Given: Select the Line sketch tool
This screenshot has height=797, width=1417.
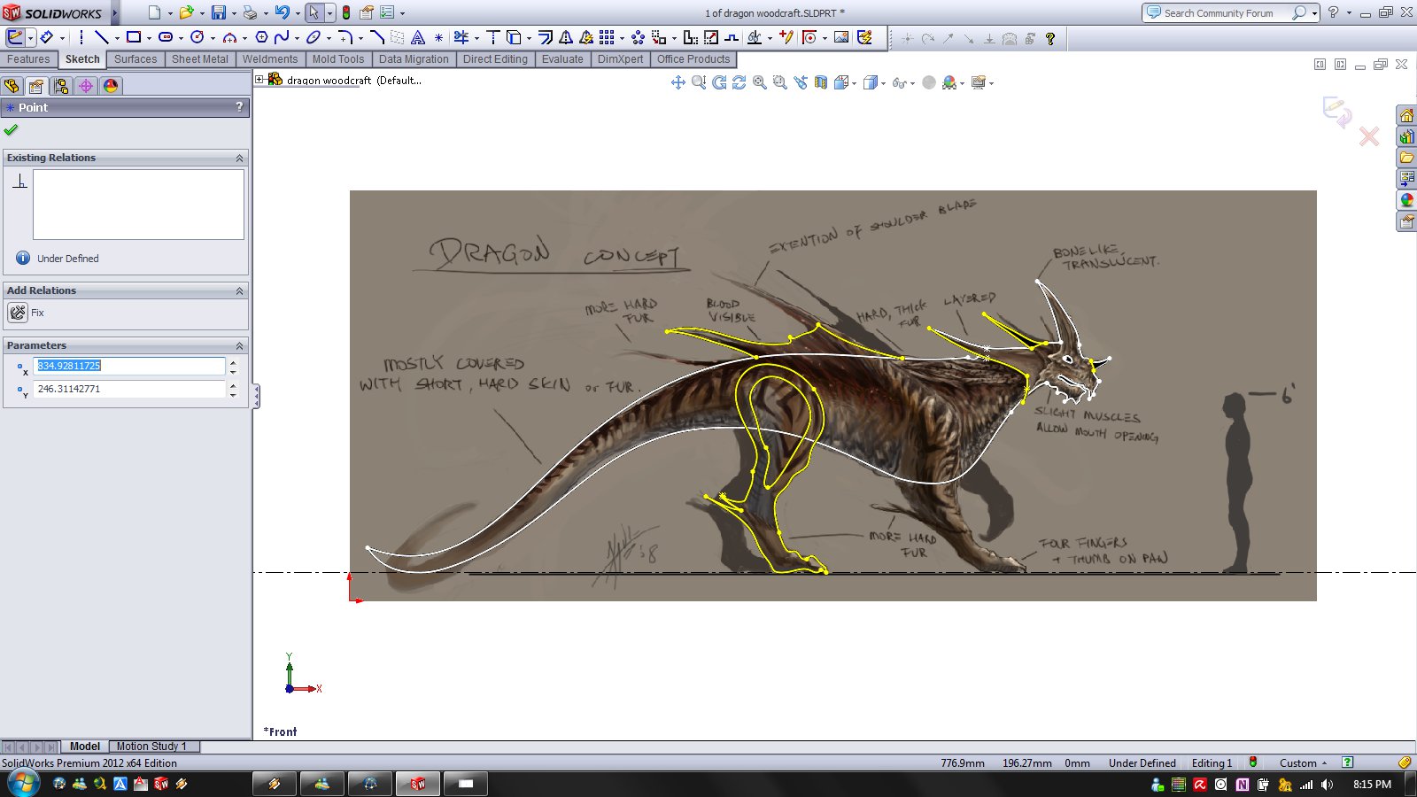Looking at the screenshot, I should point(101,37).
